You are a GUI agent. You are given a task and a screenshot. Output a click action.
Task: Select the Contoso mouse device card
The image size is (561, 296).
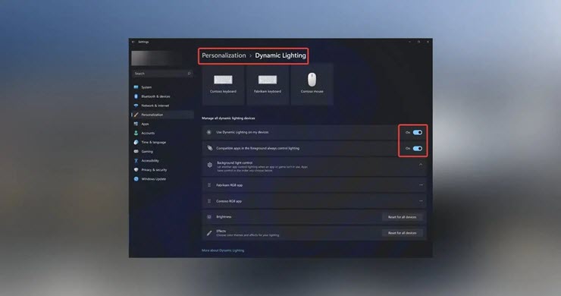coord(312,84)
